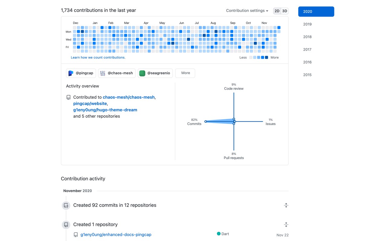The width and height of the screenshot is (387, 241).
Task: Click the green Dart language dot
Action: 219,234
